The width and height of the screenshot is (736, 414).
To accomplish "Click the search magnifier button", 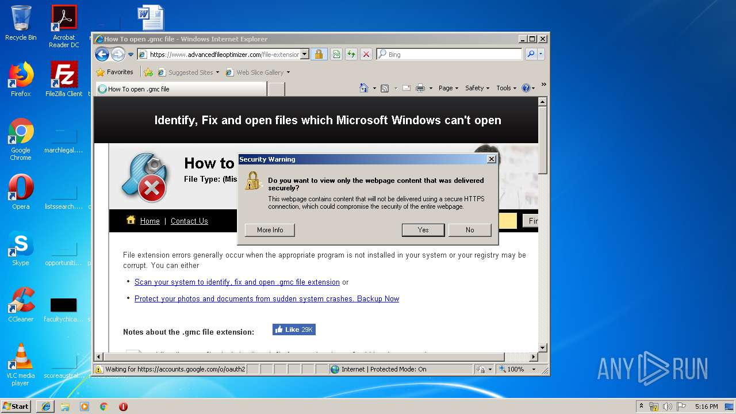I will pyautogui.click(x=531, y=55).
